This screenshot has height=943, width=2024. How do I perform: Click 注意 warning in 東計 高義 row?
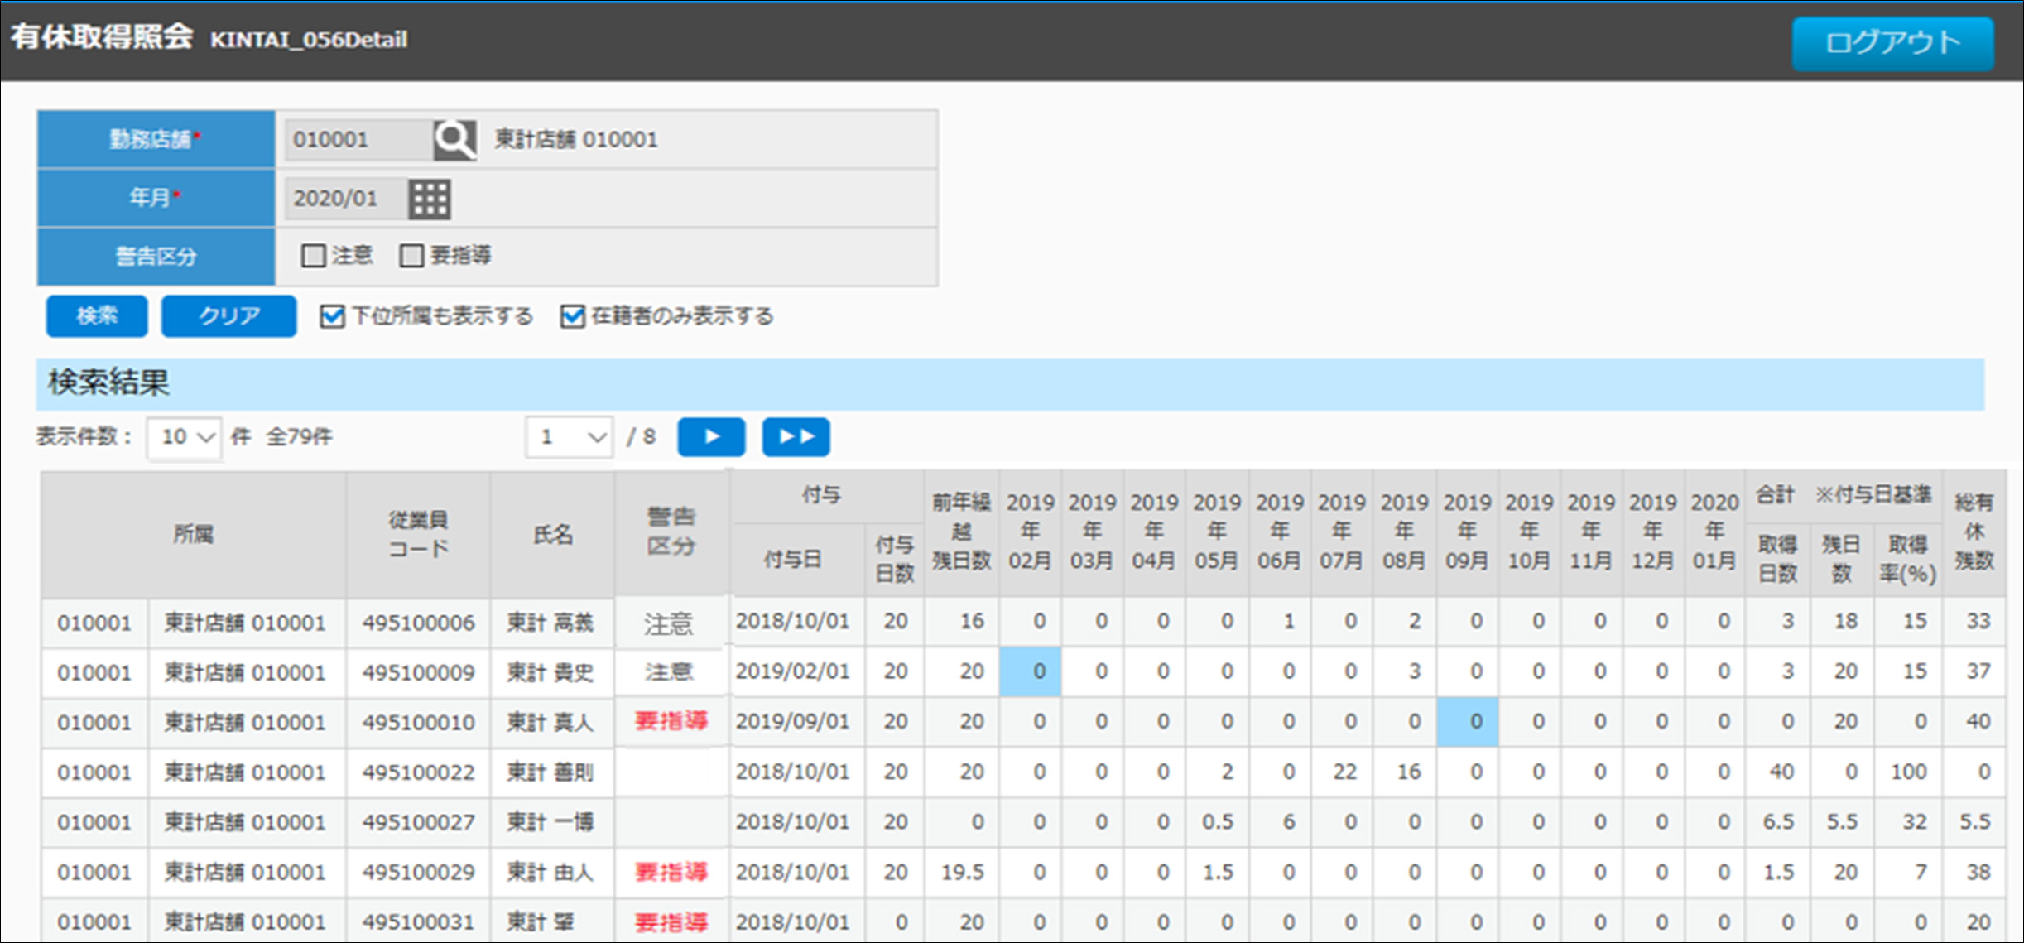coord(669,623)
